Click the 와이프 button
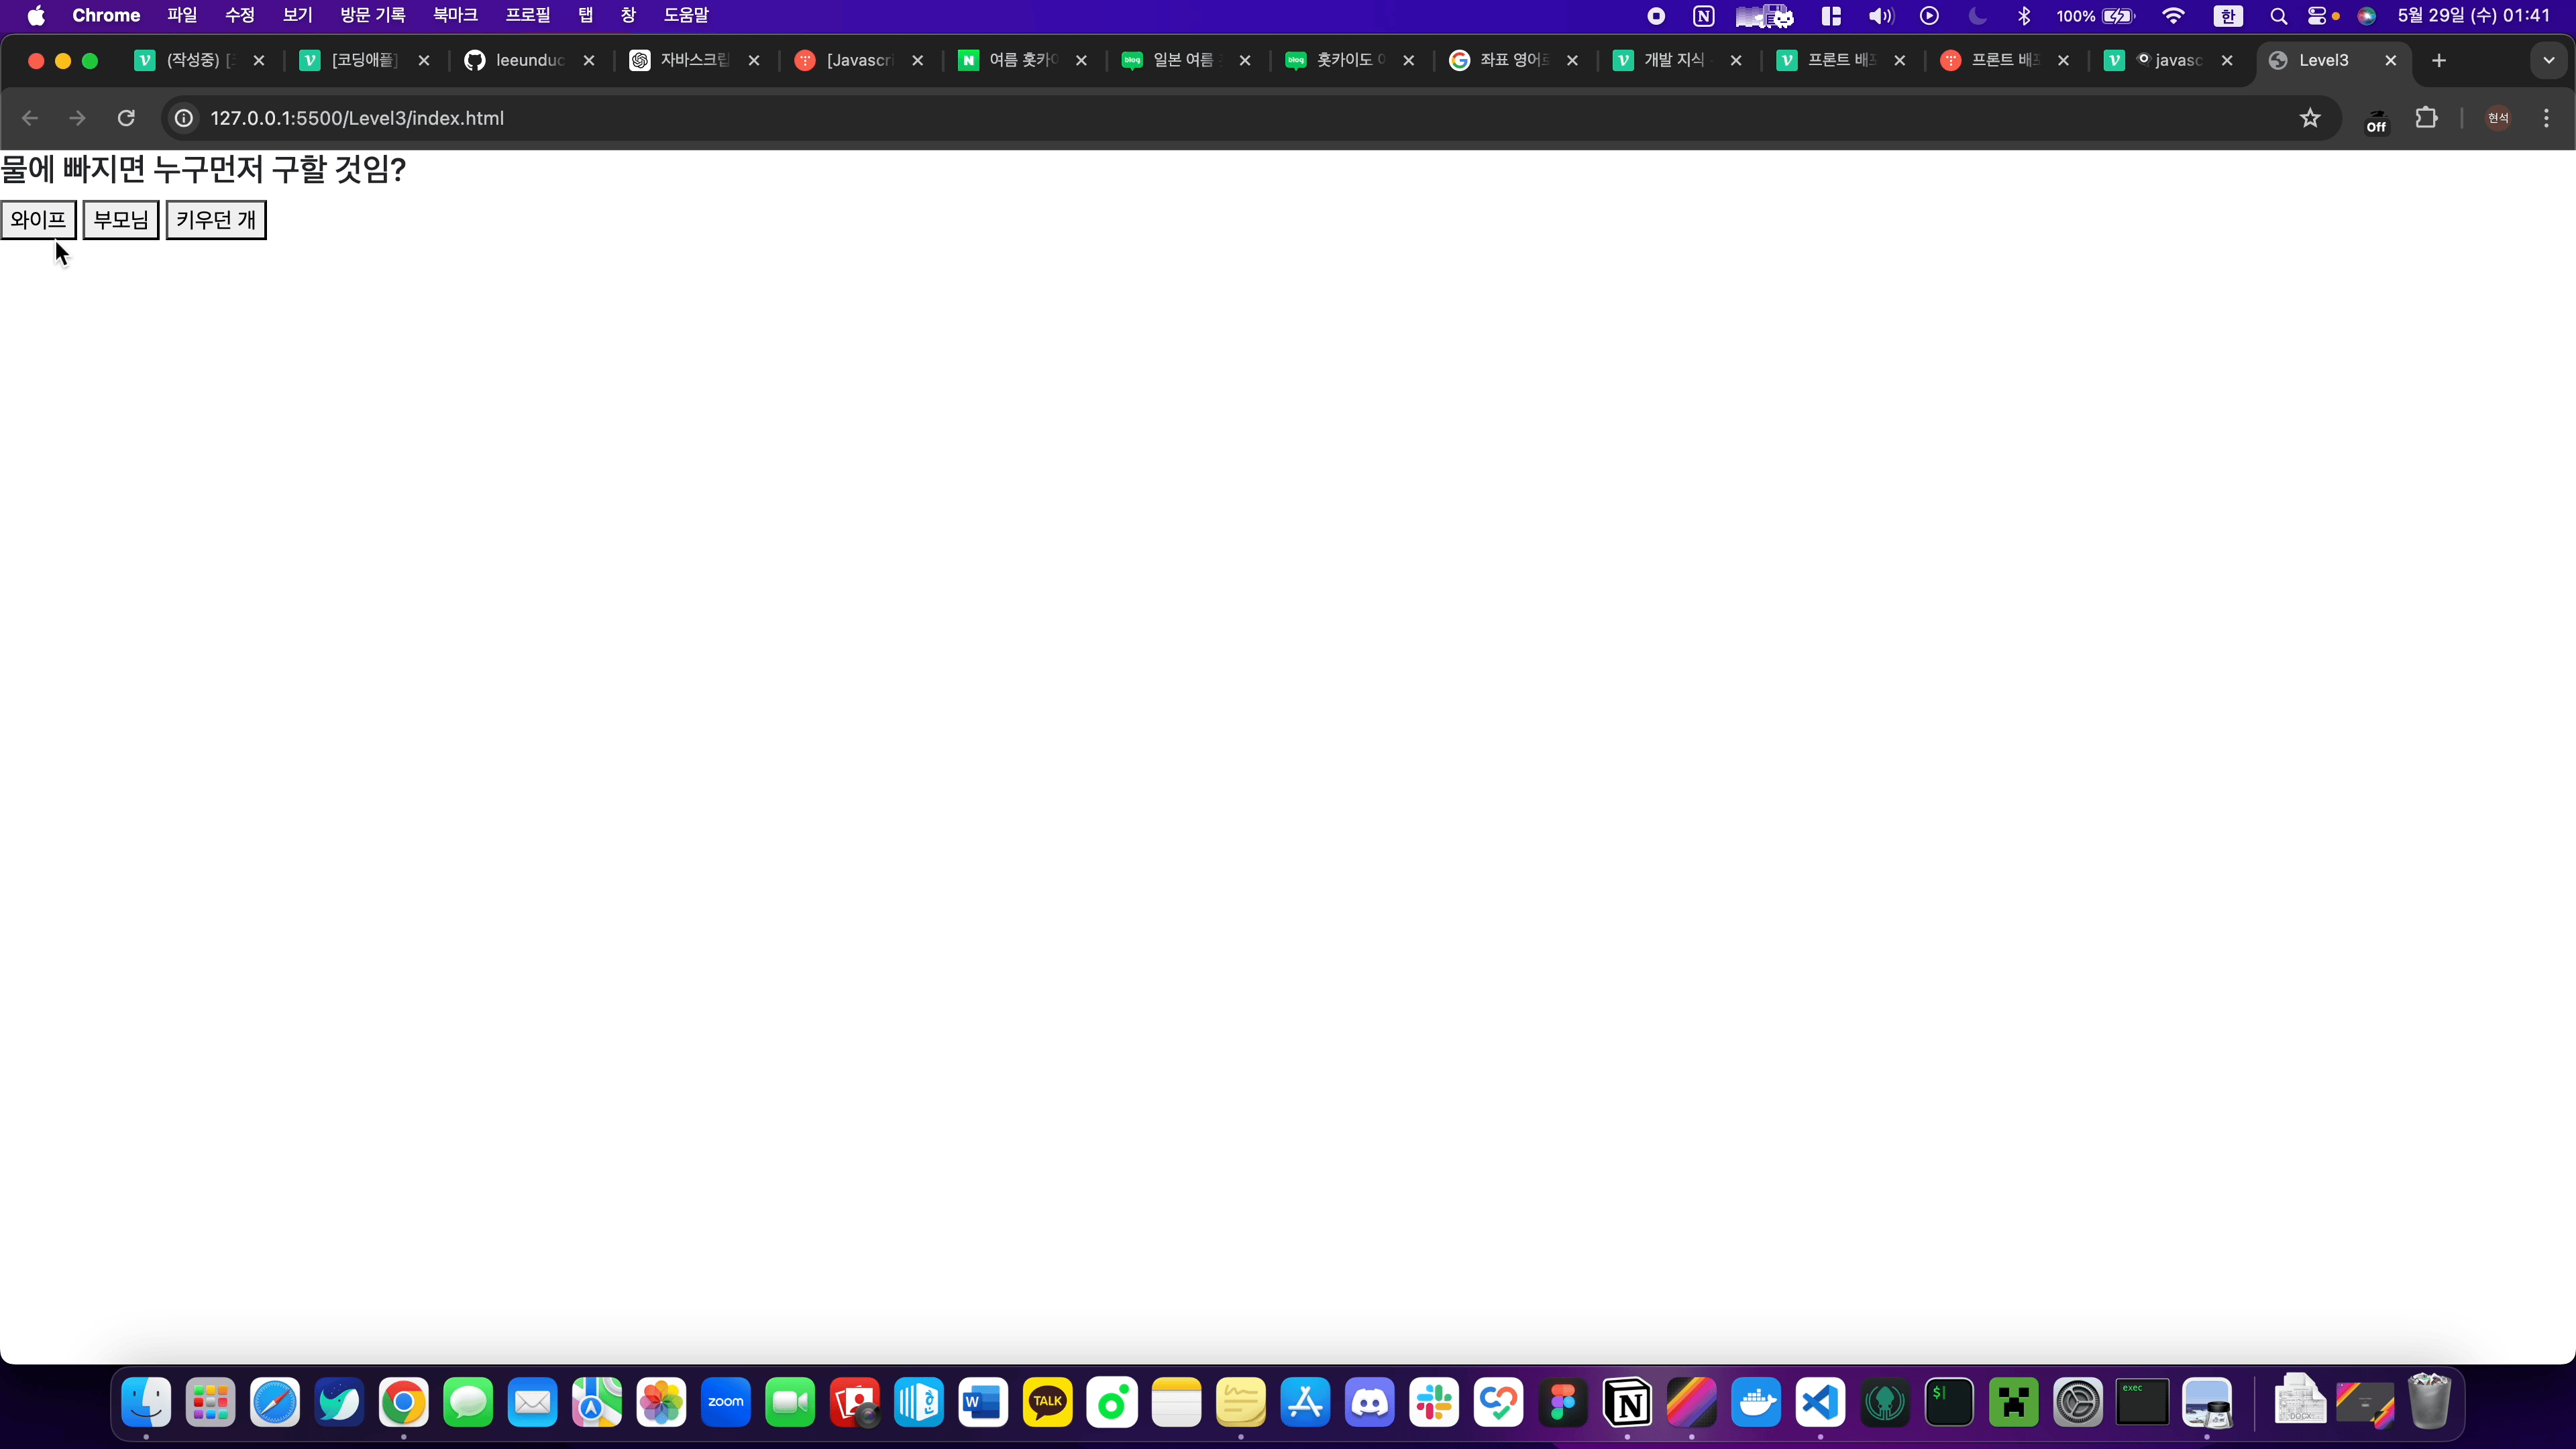The image size is (2576, 1449). 38,220
